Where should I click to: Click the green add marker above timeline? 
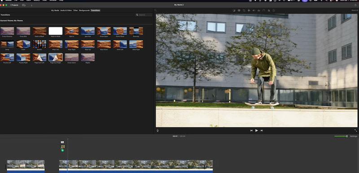point(62,151)
